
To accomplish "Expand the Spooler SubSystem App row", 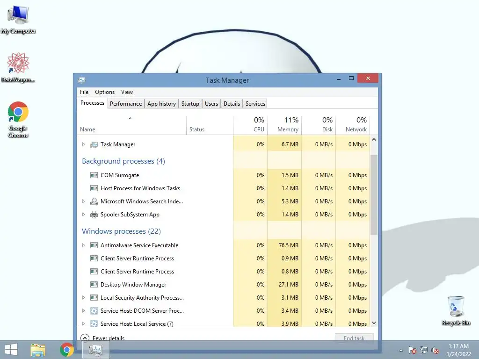I will 83,215.
